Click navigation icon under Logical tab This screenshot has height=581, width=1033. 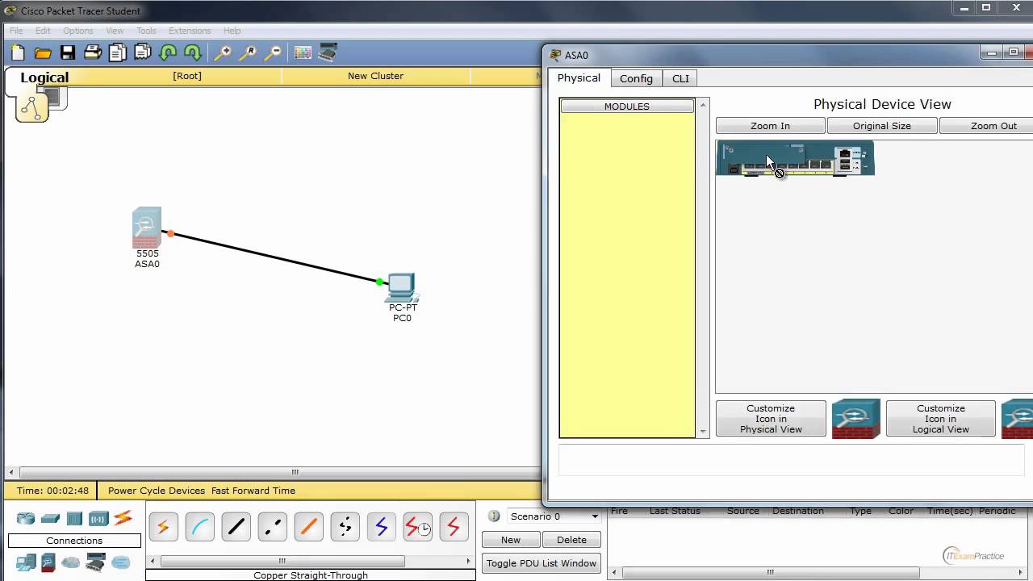[x=31, y=107]
